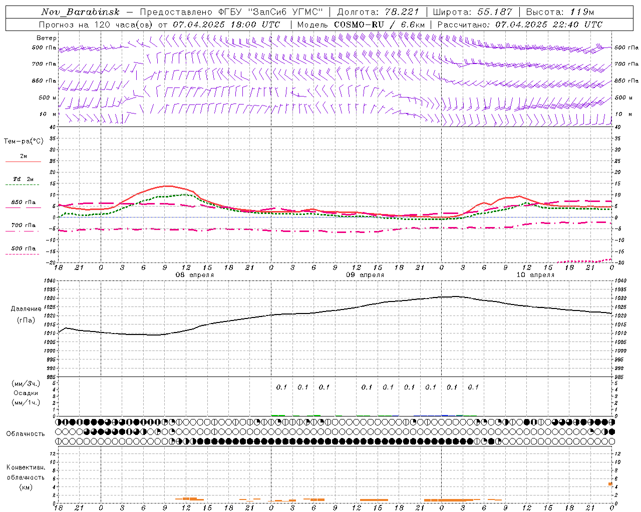
Task: Click the 1040 value on the left pressure axis
Action: [x=49, y=281]
